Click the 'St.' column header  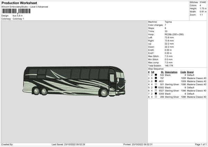[x=162, y=72]
